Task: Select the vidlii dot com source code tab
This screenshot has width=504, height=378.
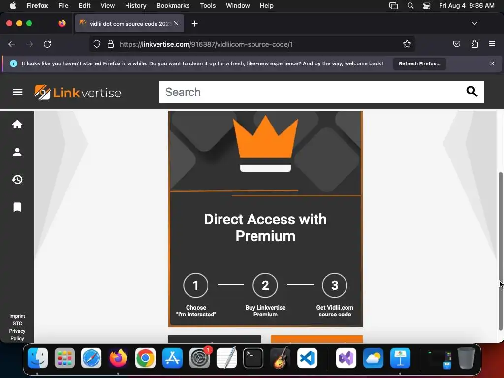Action: click(x=129, y=24)
